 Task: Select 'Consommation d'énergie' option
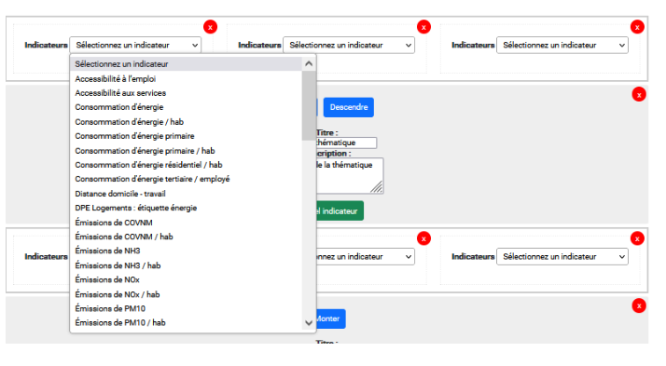[186, 107]
